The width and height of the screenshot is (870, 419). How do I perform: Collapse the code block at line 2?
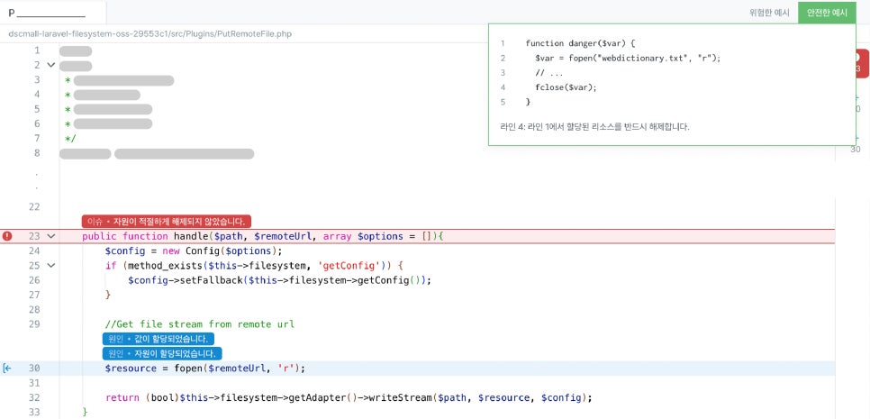[x=51, y=65]
